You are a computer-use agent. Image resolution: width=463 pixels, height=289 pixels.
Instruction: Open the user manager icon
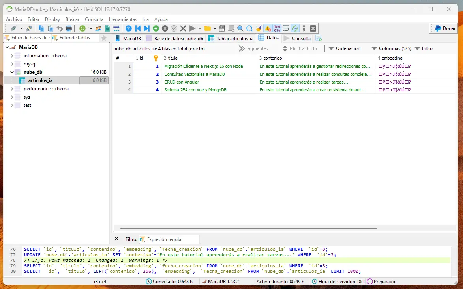coord(98,28)
